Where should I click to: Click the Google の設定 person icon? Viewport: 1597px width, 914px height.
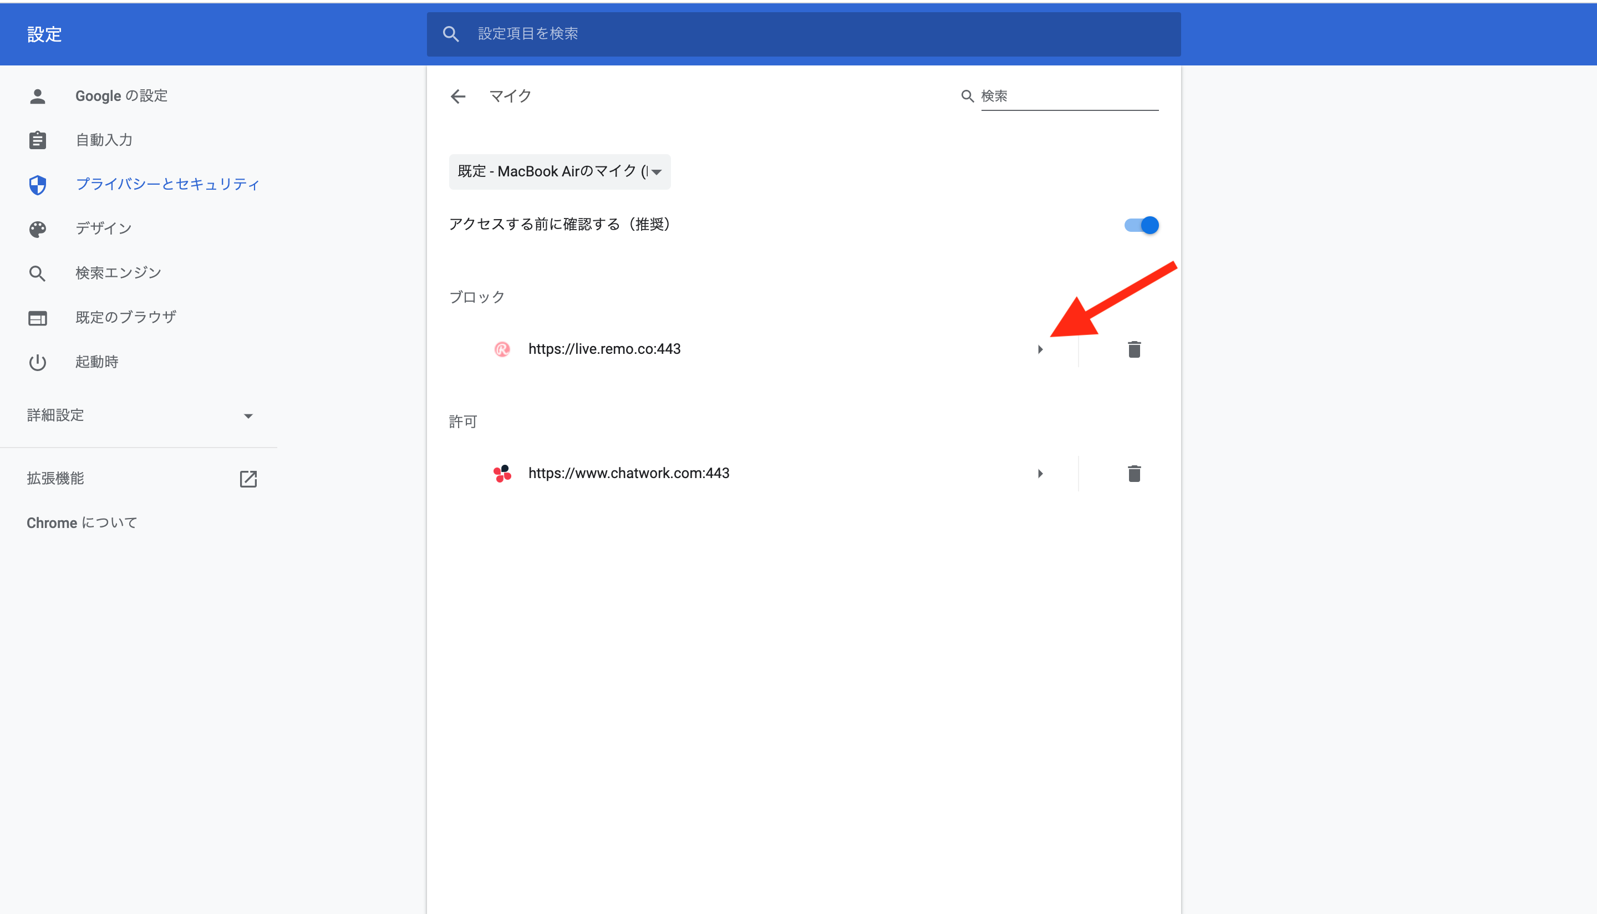tap(38, 96)
